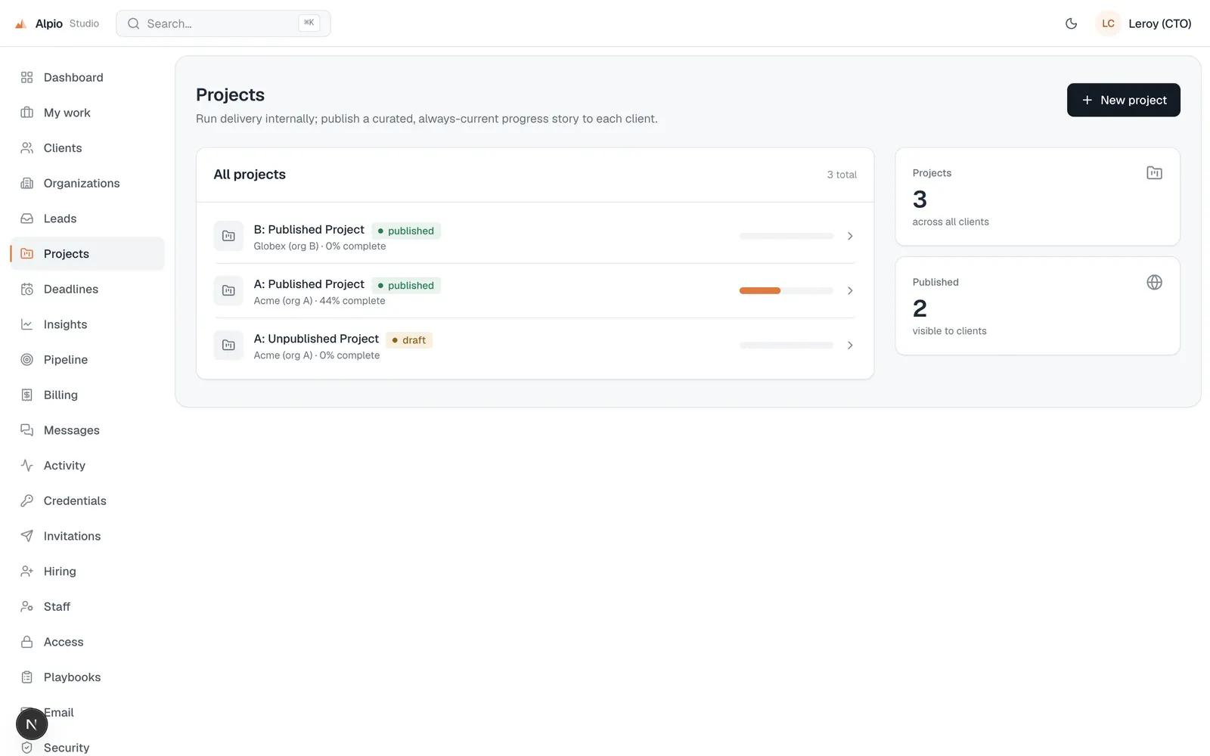This screenshot has height=756, width=1210.
Task: Open the A: Unpublished Project title link
Action: click(316, 339)
